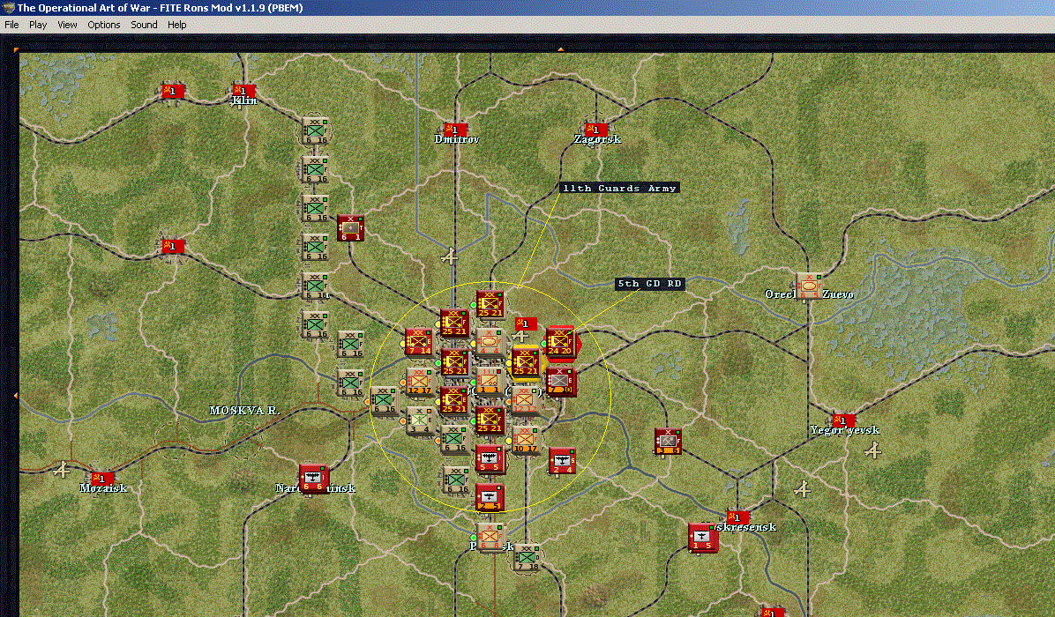Click the Klin town name
Viewport: 1055px width, 617px height.
point(244,100)
